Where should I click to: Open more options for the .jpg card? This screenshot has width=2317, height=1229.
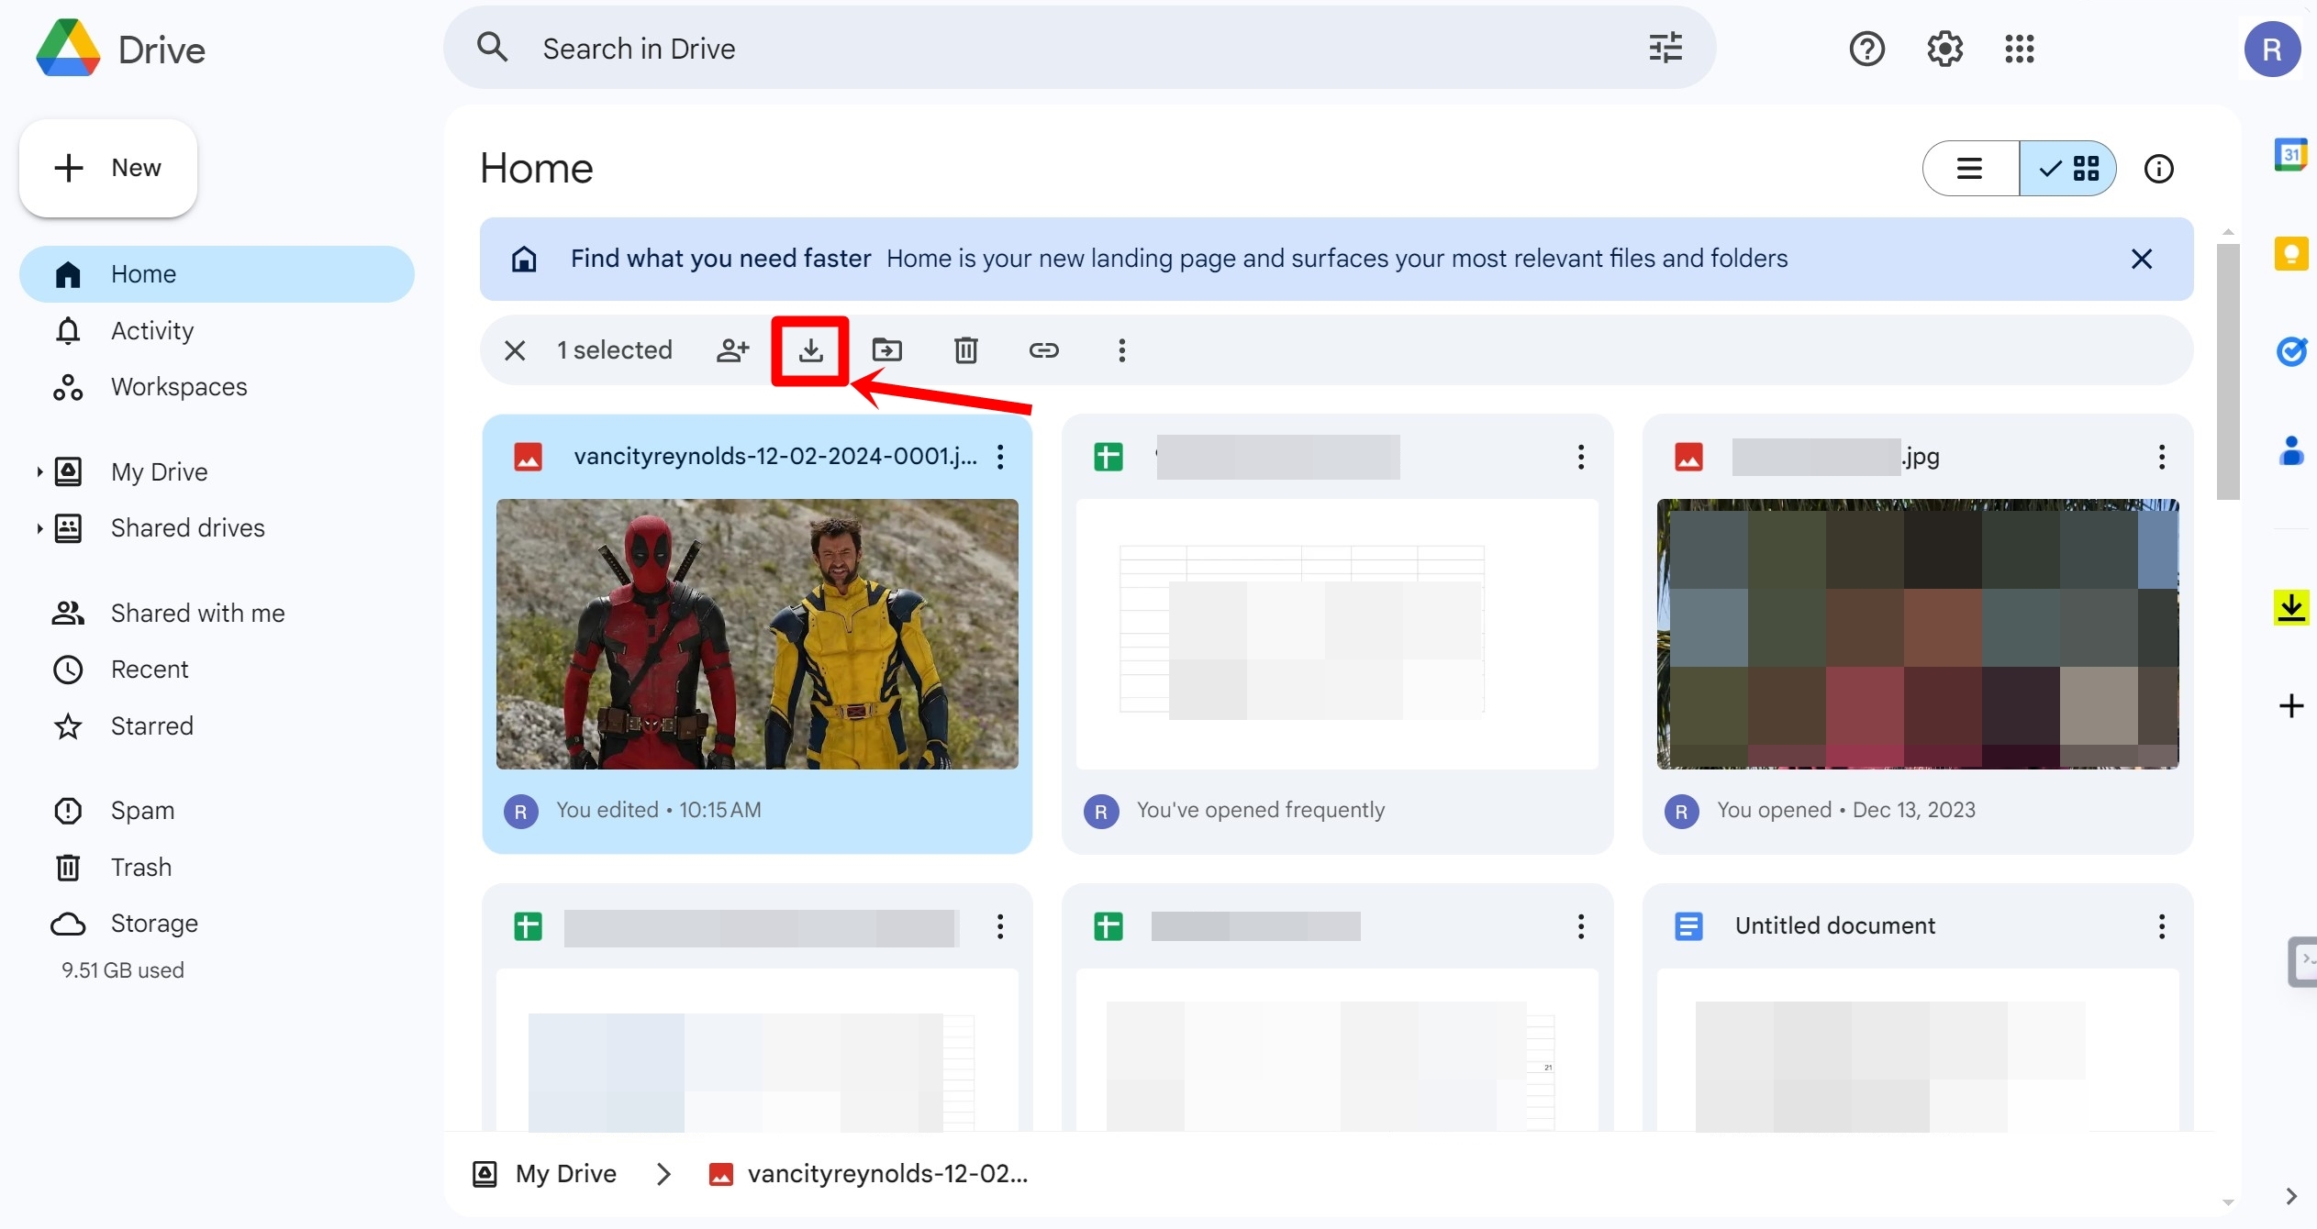(2161, 457)
